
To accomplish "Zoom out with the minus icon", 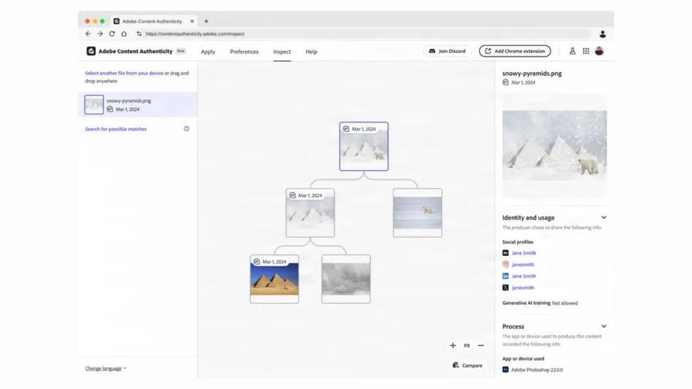I will (480, 345).
